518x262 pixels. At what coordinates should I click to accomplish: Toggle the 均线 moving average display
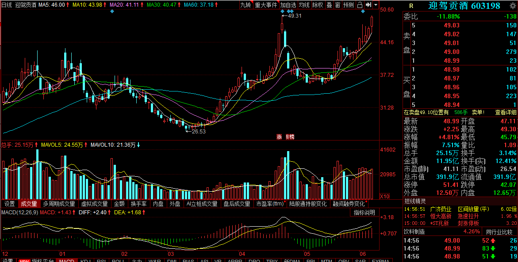pos(304,5)
